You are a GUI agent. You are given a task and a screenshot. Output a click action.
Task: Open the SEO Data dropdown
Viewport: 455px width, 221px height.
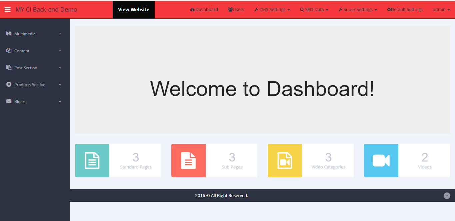tap(314, 9)
